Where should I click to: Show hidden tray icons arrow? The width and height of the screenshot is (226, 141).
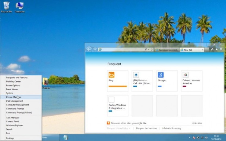pos(189,138)
